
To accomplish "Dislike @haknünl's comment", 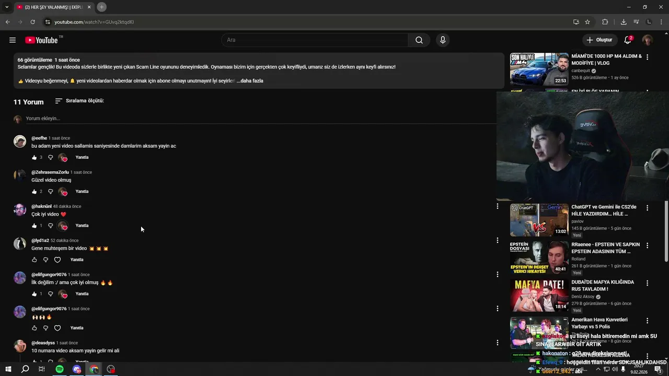I will 51,226.
